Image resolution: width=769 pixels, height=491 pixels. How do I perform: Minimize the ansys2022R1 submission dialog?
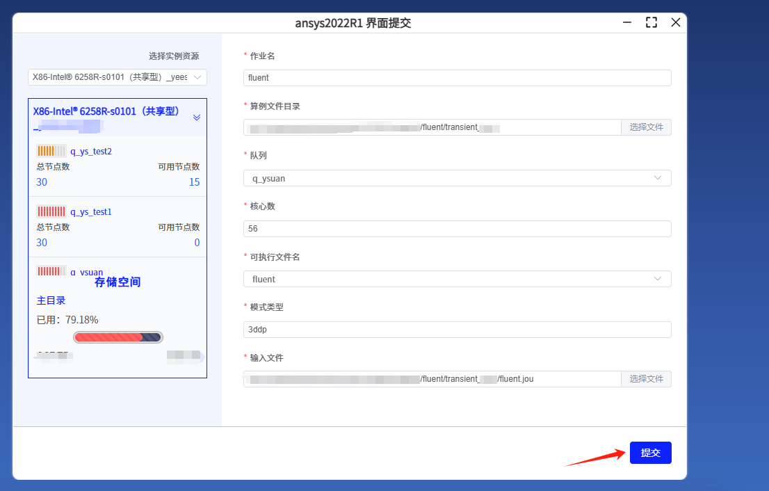(x=627, y=22)
